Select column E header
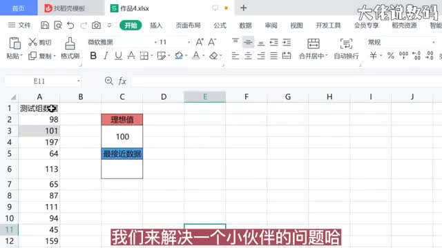The image size is (442, 248). click(x=205, y=96)
